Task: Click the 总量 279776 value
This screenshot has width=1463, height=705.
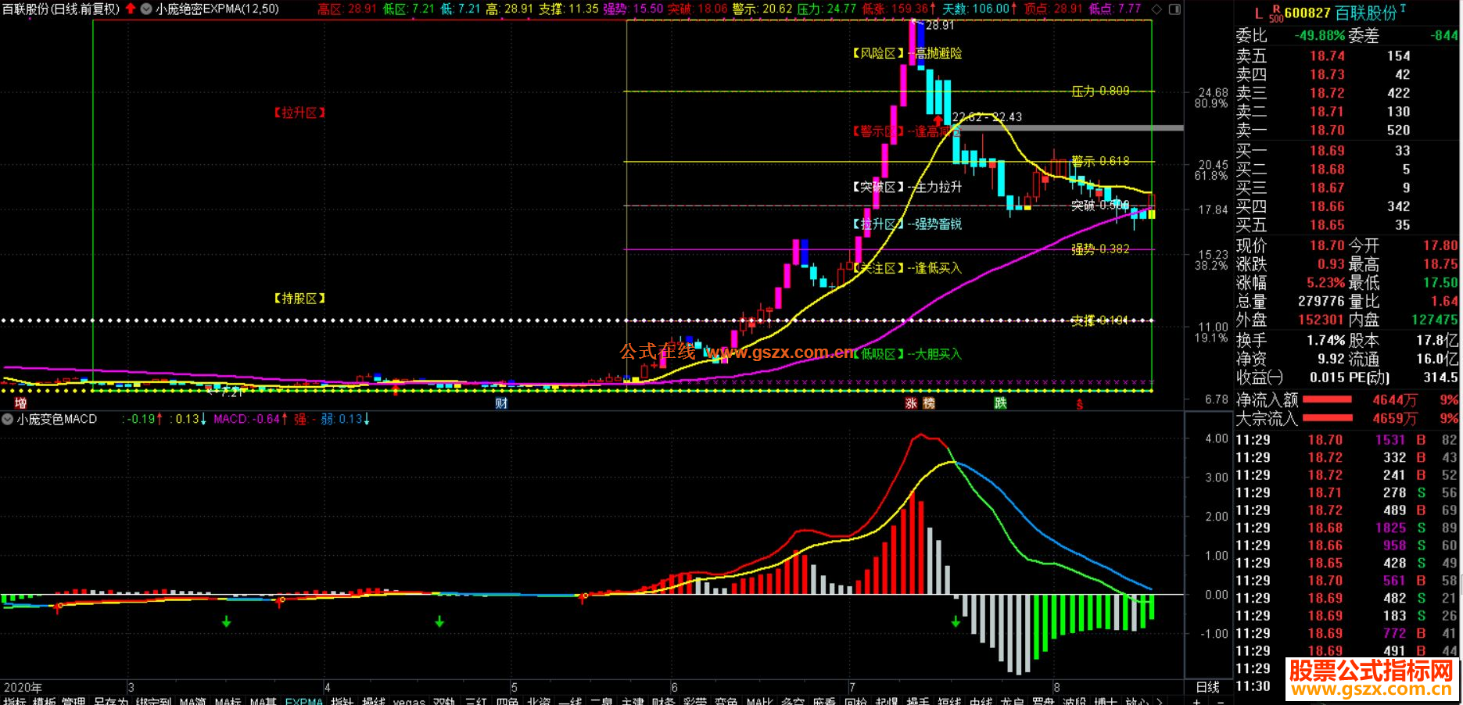Action: 1321,302
